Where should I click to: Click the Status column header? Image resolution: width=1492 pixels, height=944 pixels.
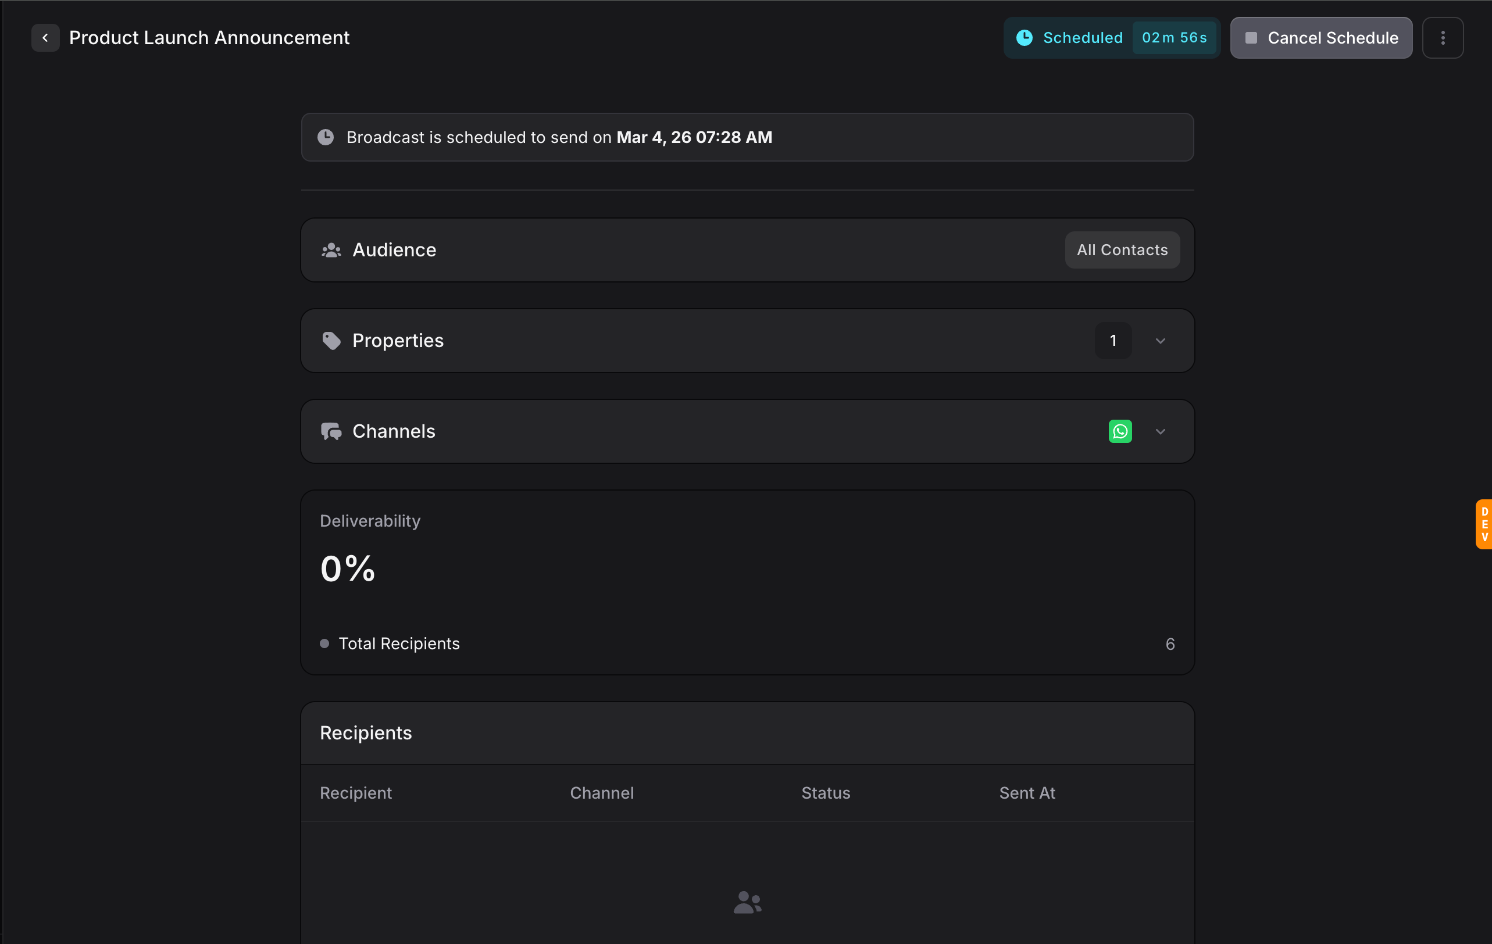click(825, 793)
